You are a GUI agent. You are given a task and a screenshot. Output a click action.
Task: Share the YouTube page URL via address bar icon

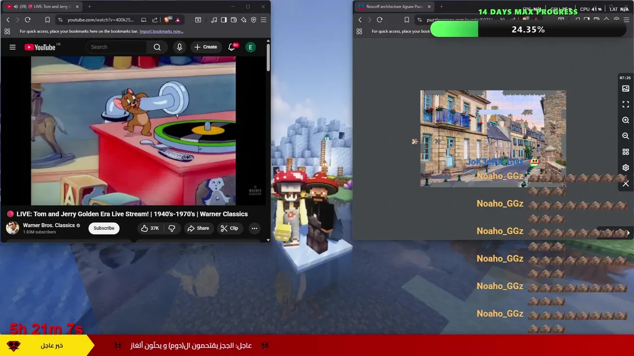(155, 20)
